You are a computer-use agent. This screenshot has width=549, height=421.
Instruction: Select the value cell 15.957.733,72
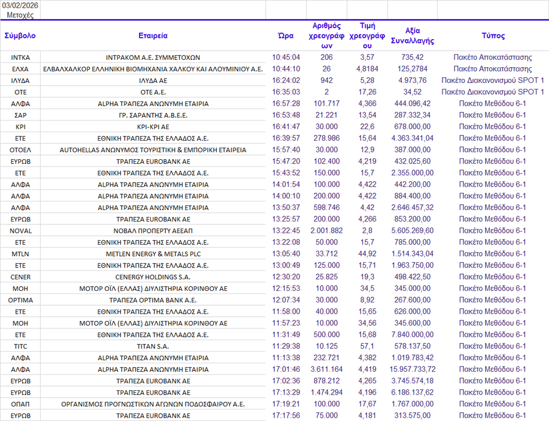tap(412, 369)
